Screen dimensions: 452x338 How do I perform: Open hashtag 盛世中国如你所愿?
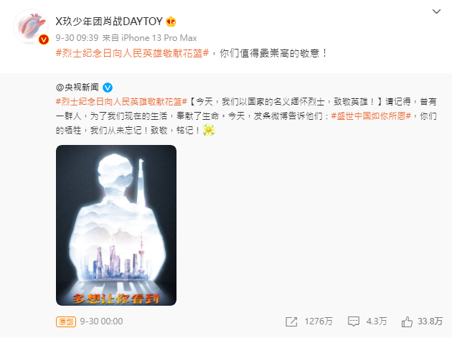tap(371, 116)
